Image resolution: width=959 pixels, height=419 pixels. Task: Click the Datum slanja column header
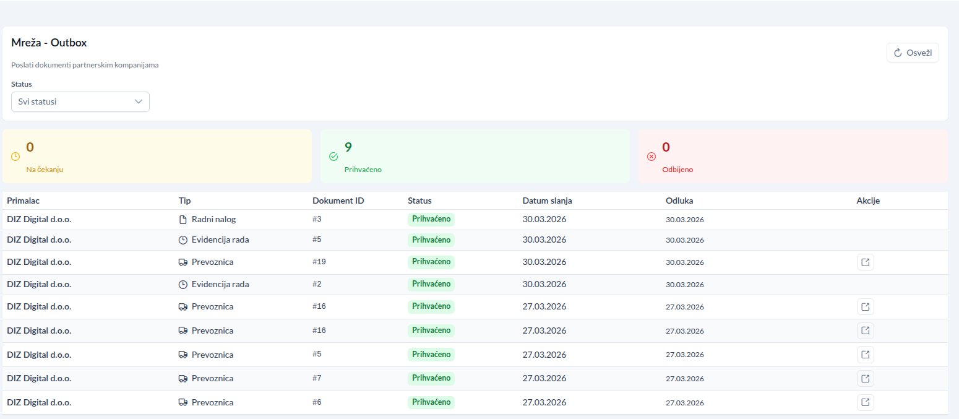click(x=547, y=201)
